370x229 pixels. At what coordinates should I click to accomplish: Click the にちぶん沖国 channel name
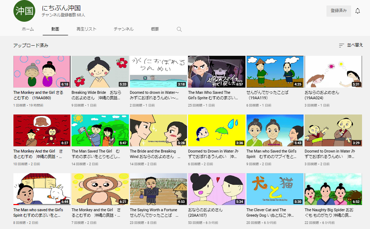(61, 8)
